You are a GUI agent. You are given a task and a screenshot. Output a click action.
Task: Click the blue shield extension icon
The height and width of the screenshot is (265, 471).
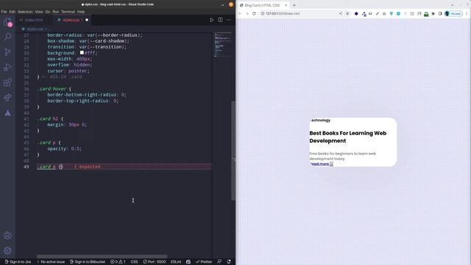click(392, 13)
